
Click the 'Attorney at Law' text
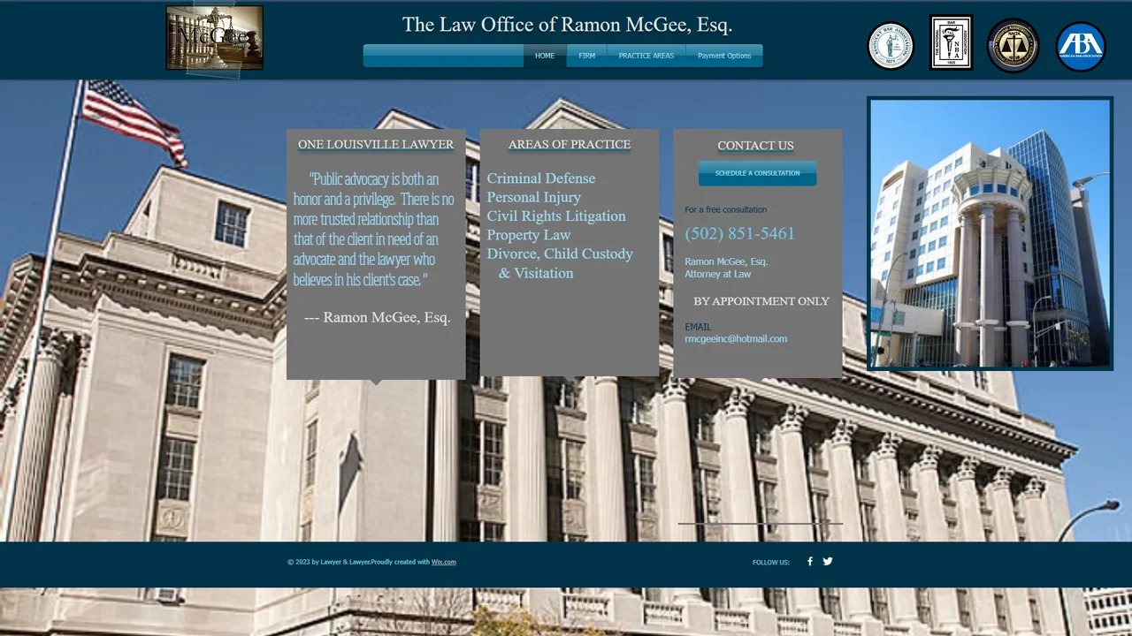718,274
